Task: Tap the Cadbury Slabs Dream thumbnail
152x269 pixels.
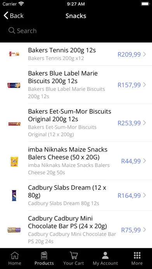Action: 14,196
